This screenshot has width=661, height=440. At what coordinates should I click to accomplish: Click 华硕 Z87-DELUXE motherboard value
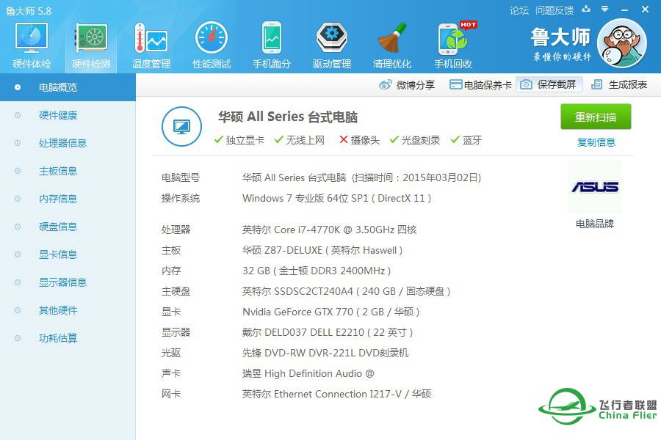[x=322, y=250]
